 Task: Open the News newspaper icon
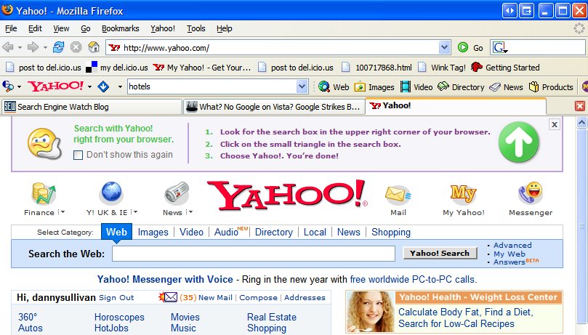pos(177,193)
